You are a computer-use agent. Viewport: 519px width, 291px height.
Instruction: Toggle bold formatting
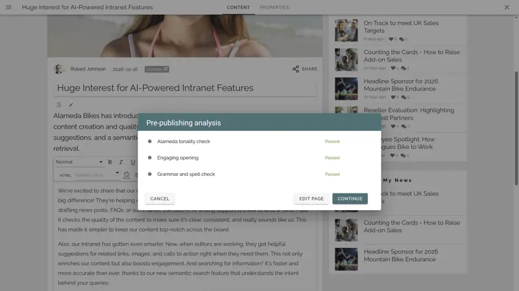coord(110,162)
